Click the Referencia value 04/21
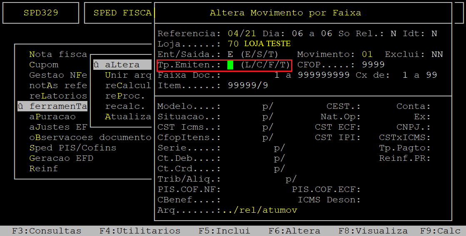 (242, 34)
